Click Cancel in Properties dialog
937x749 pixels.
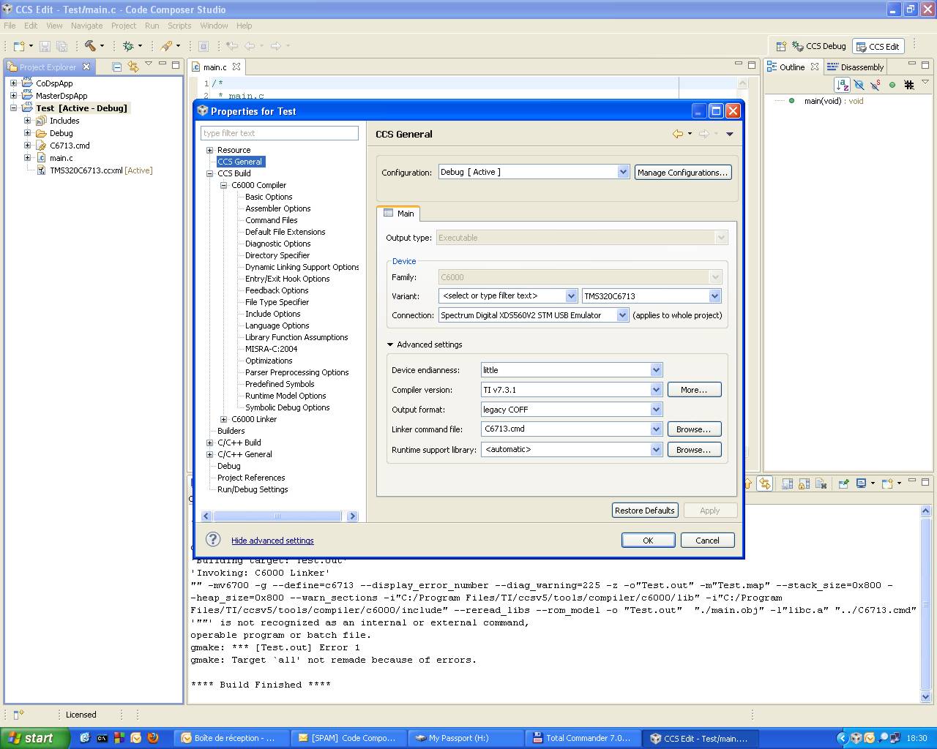707,541
